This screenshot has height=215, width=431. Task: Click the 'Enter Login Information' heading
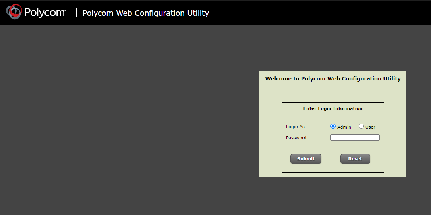point(333,108)
